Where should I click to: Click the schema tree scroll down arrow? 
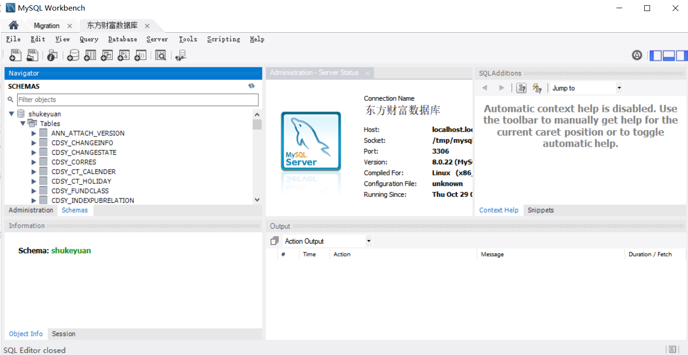(x=257, y=200)
